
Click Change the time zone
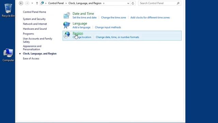coord(113,17)
